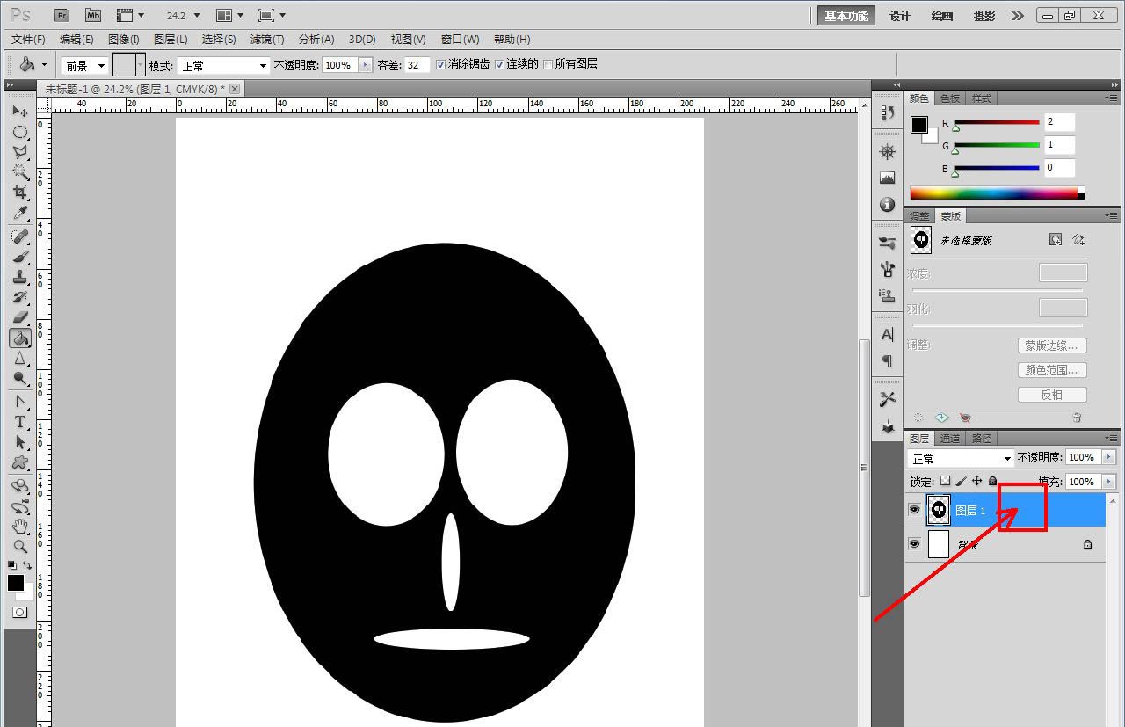Enable all layers checkbox
The width and height of the screenshot is (1125, 727).
click(548, 64)
